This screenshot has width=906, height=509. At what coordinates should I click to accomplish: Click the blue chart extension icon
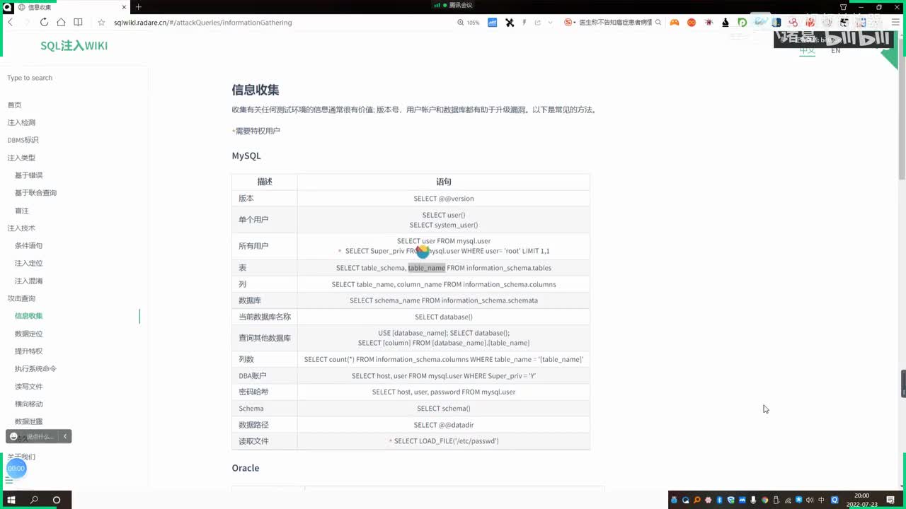tap(492, 23)
